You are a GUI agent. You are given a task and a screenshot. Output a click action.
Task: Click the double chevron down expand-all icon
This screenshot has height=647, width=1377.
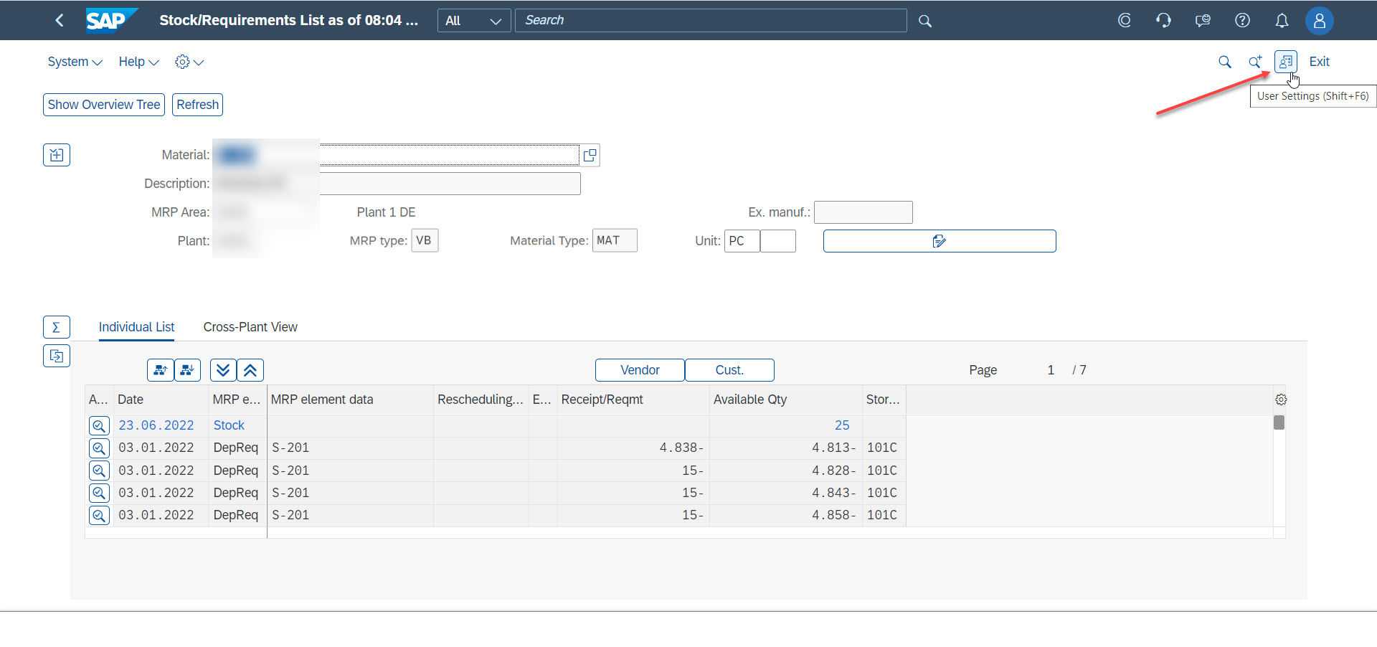coord(223,370)
